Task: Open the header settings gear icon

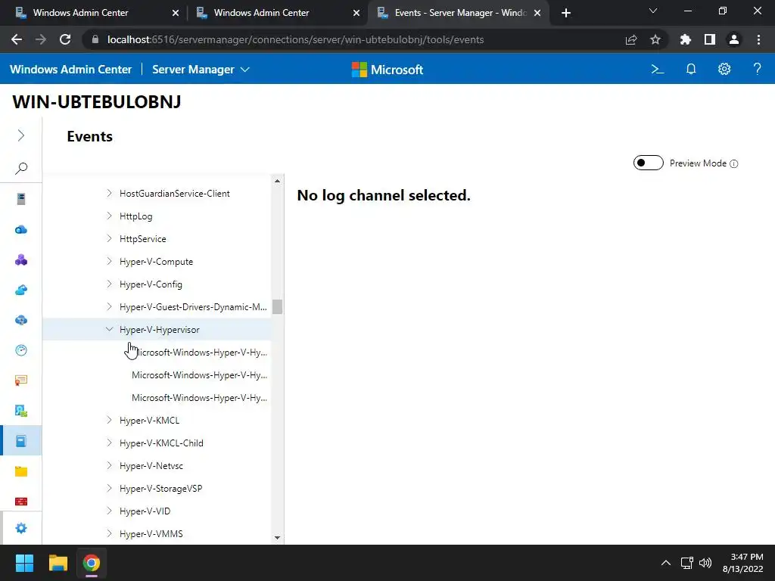Action: click(724, 69)
